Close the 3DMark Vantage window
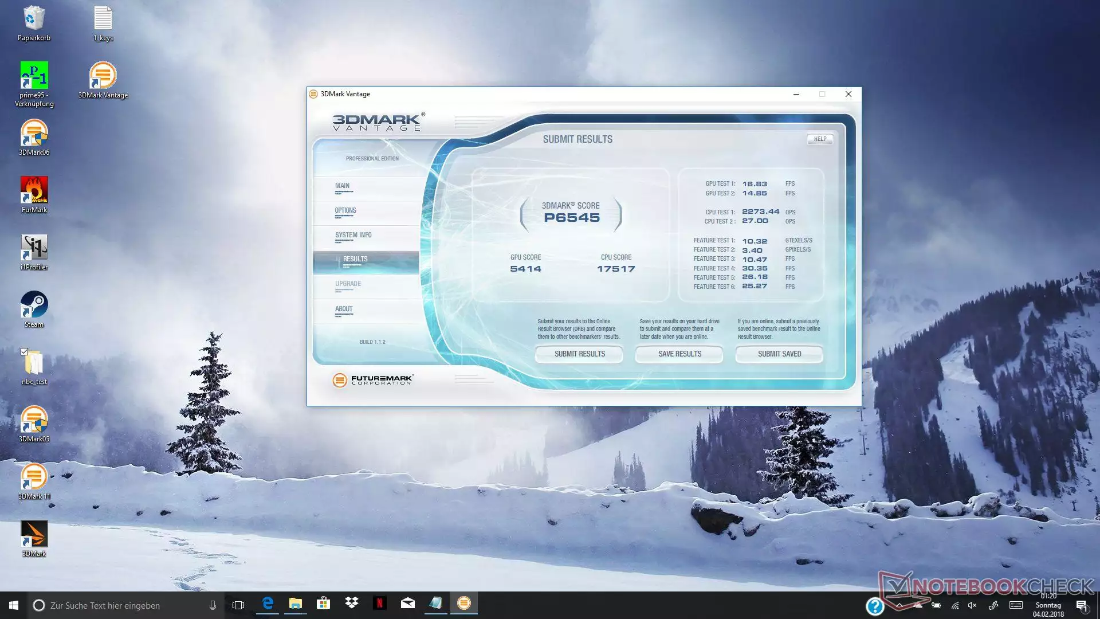The image size is (1100, 619). [848, 94]
